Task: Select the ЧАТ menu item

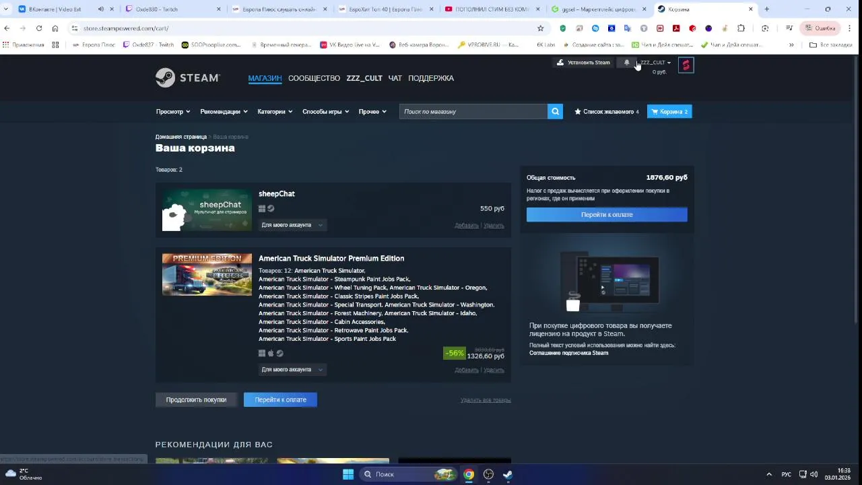Action: pos(395,78)
